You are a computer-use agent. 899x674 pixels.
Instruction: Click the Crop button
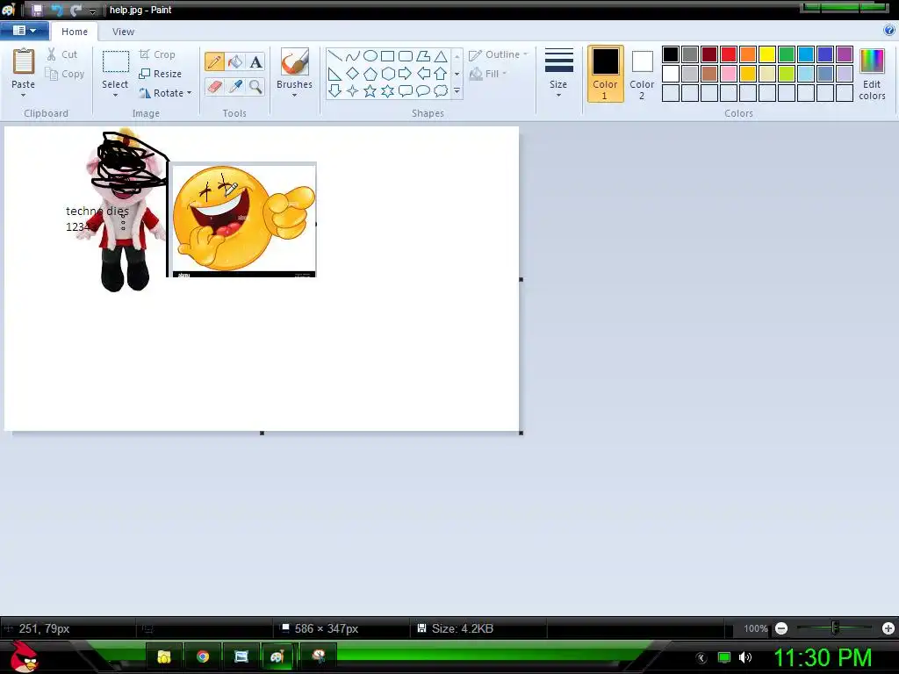point(157,54)
